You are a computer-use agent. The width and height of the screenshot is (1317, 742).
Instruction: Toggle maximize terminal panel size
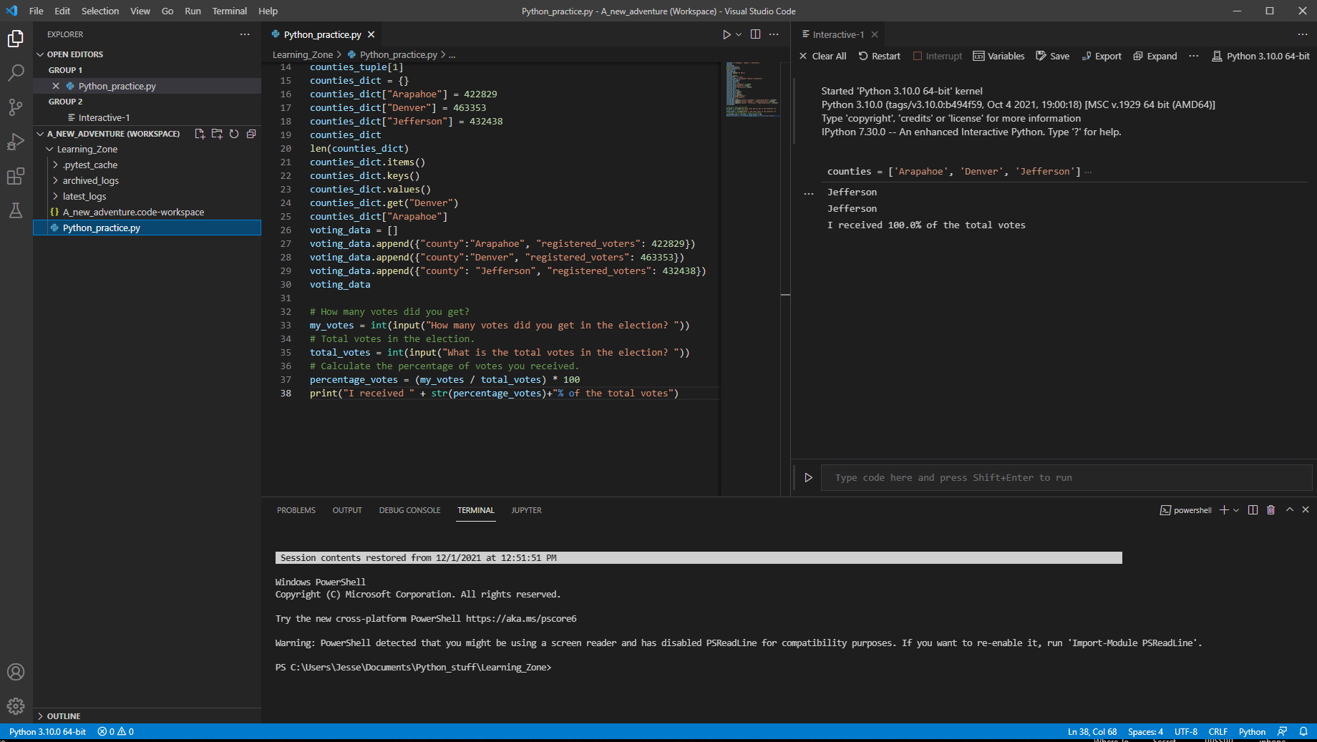1289,510
